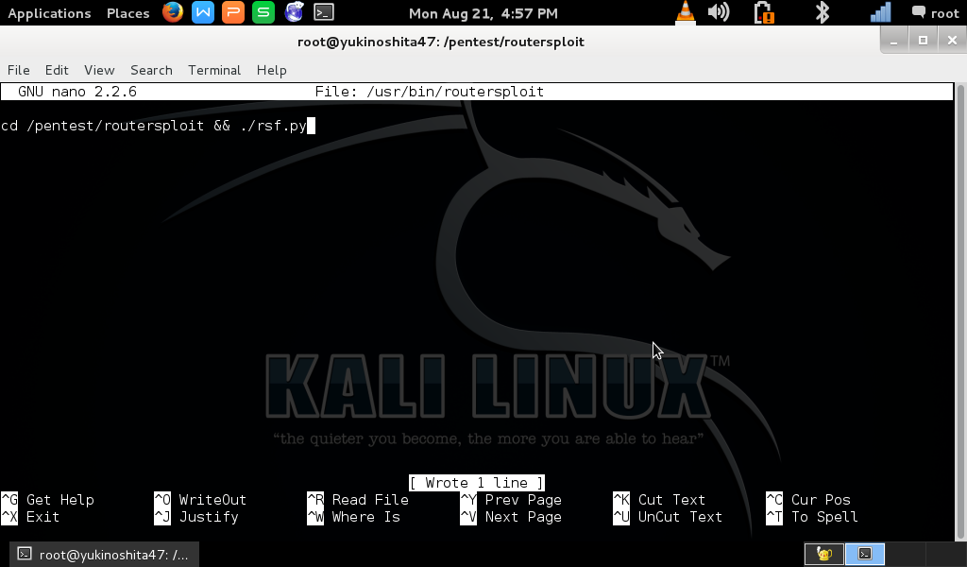
Task: Click '^K Cut Text' shortcut text
Action: coord(659,500)
